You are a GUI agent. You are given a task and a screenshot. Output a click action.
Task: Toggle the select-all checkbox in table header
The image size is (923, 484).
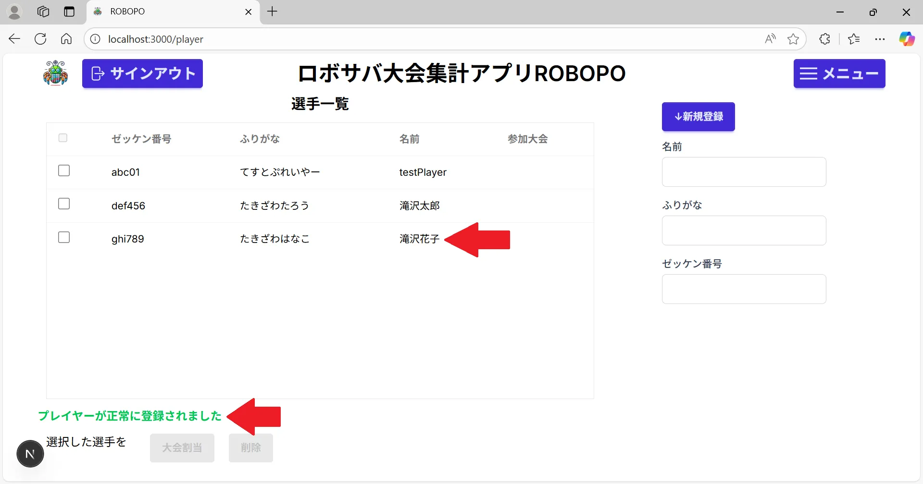(63, 137)
